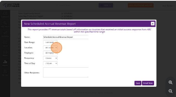Click the Name input field
The height and width of the screenshot is (97, 176).
66,37
